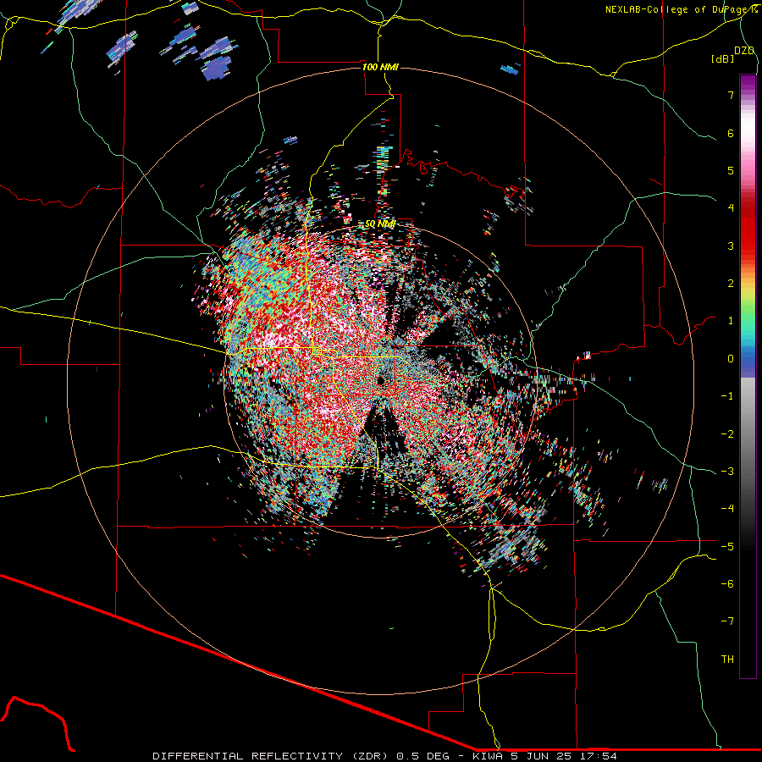Click the radar site center dot

(x=382, y=380)
